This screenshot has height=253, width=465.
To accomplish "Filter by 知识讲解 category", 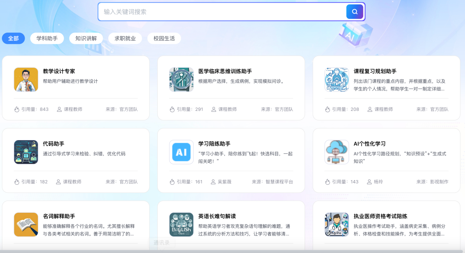I will (86, 38).
